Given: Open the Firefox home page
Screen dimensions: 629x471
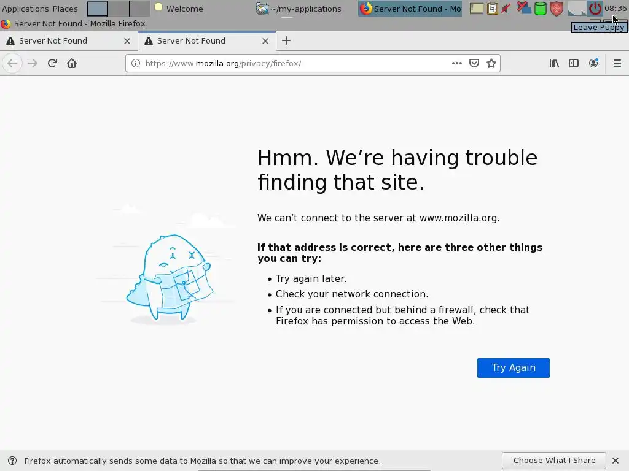Looking at the screenshot, I should [72, 63].
